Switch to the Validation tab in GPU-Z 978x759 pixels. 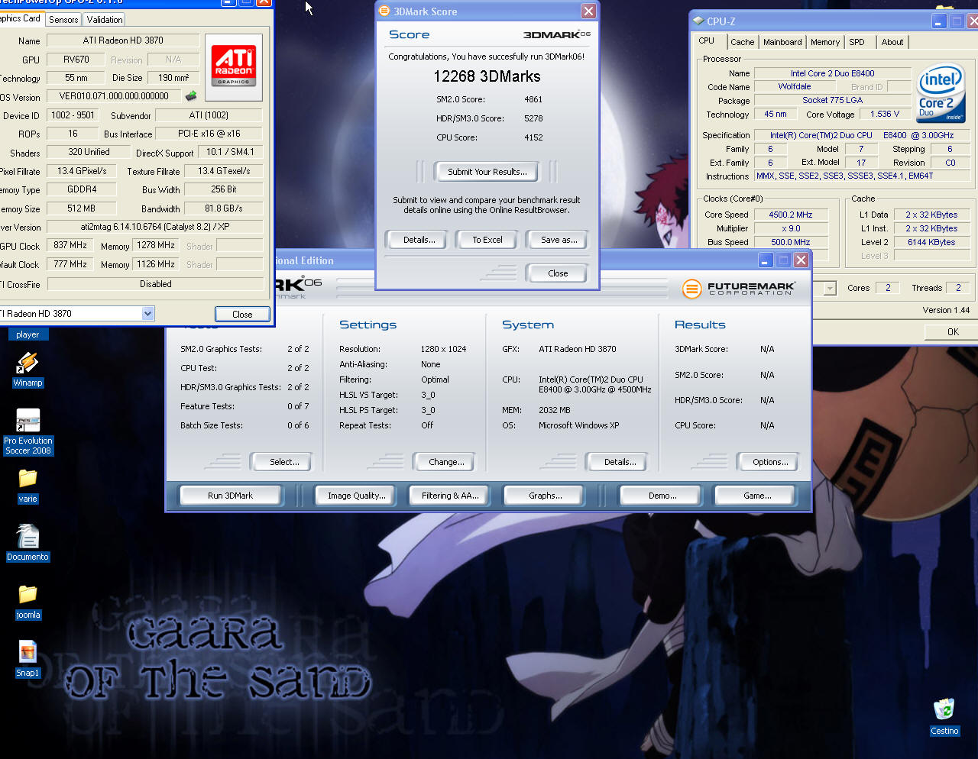[104, 20]
